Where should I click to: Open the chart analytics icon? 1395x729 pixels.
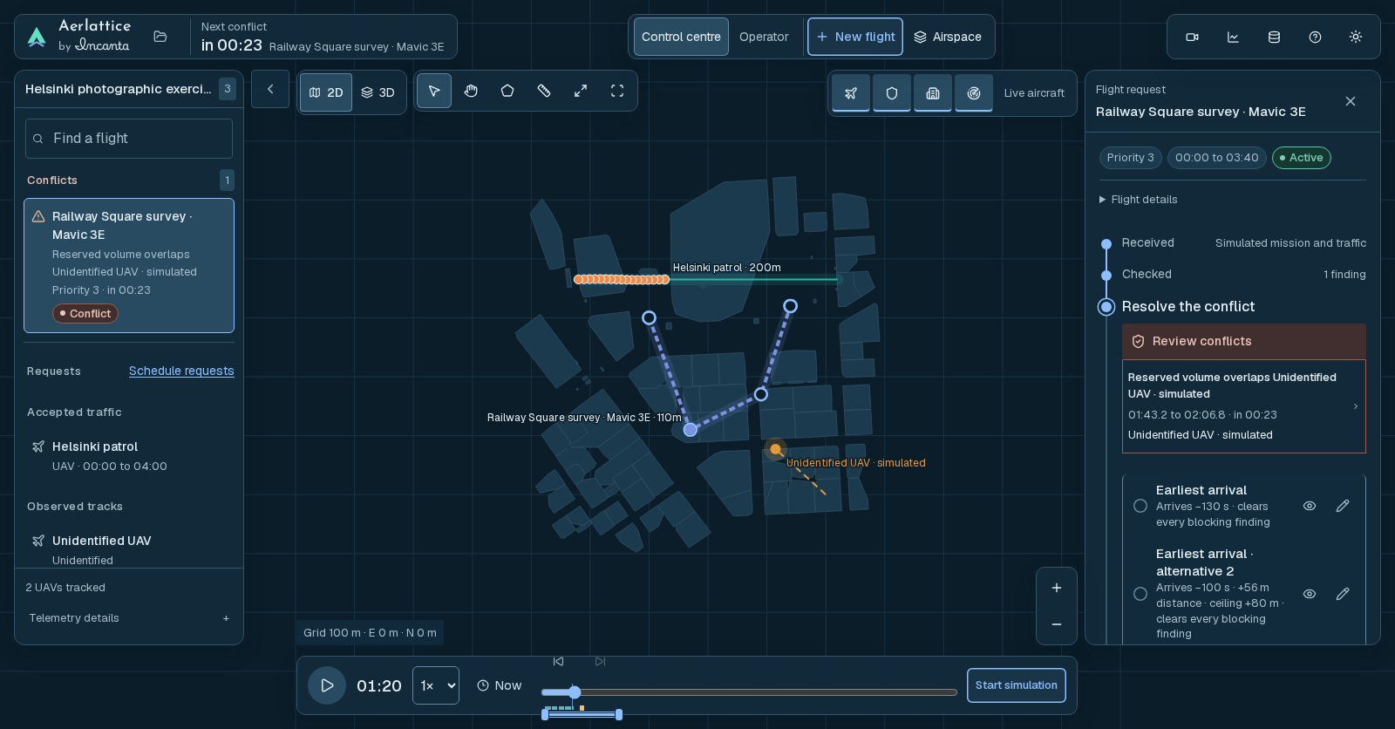pos(1233,37)
